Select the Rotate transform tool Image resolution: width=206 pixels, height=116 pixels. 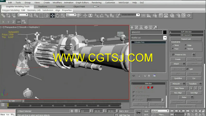click(x=57, y=15)
